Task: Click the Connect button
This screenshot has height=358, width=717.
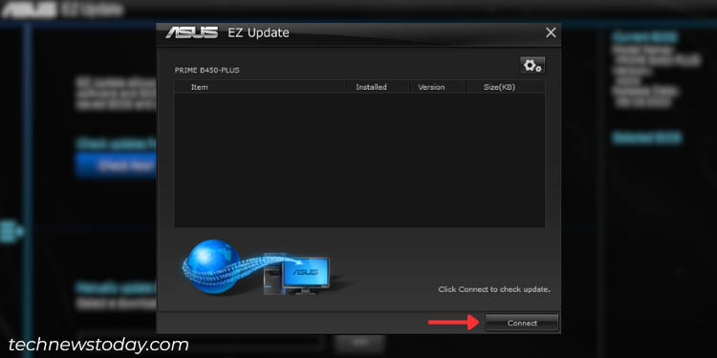Action: pyautogui.click(x=522, y=323)
